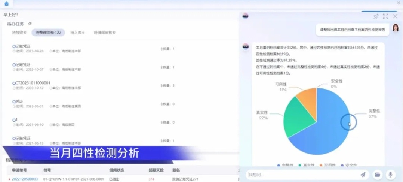Expand the top-right double chevron
This screenshot has height=182, width=403.
click(x=398, y=3)
